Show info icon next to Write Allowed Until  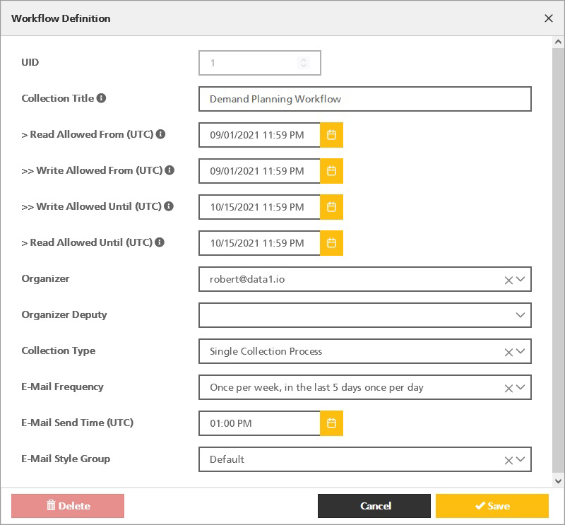(169, 206)
